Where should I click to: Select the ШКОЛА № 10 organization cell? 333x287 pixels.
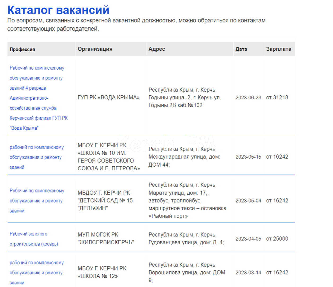coord(109,157)
